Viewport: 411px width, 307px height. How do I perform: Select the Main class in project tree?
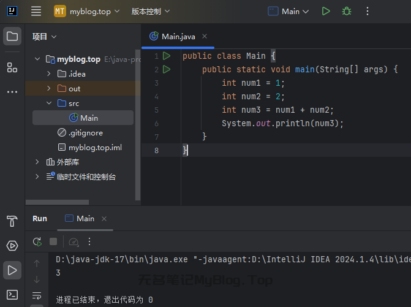[83, 118]
